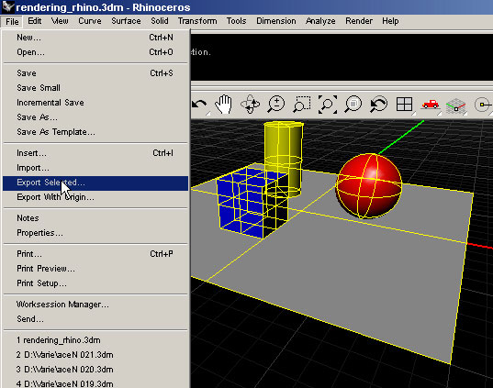The image size is (493, 388).
Task: Choose Open... from the File menu
Action: (95, 52)
